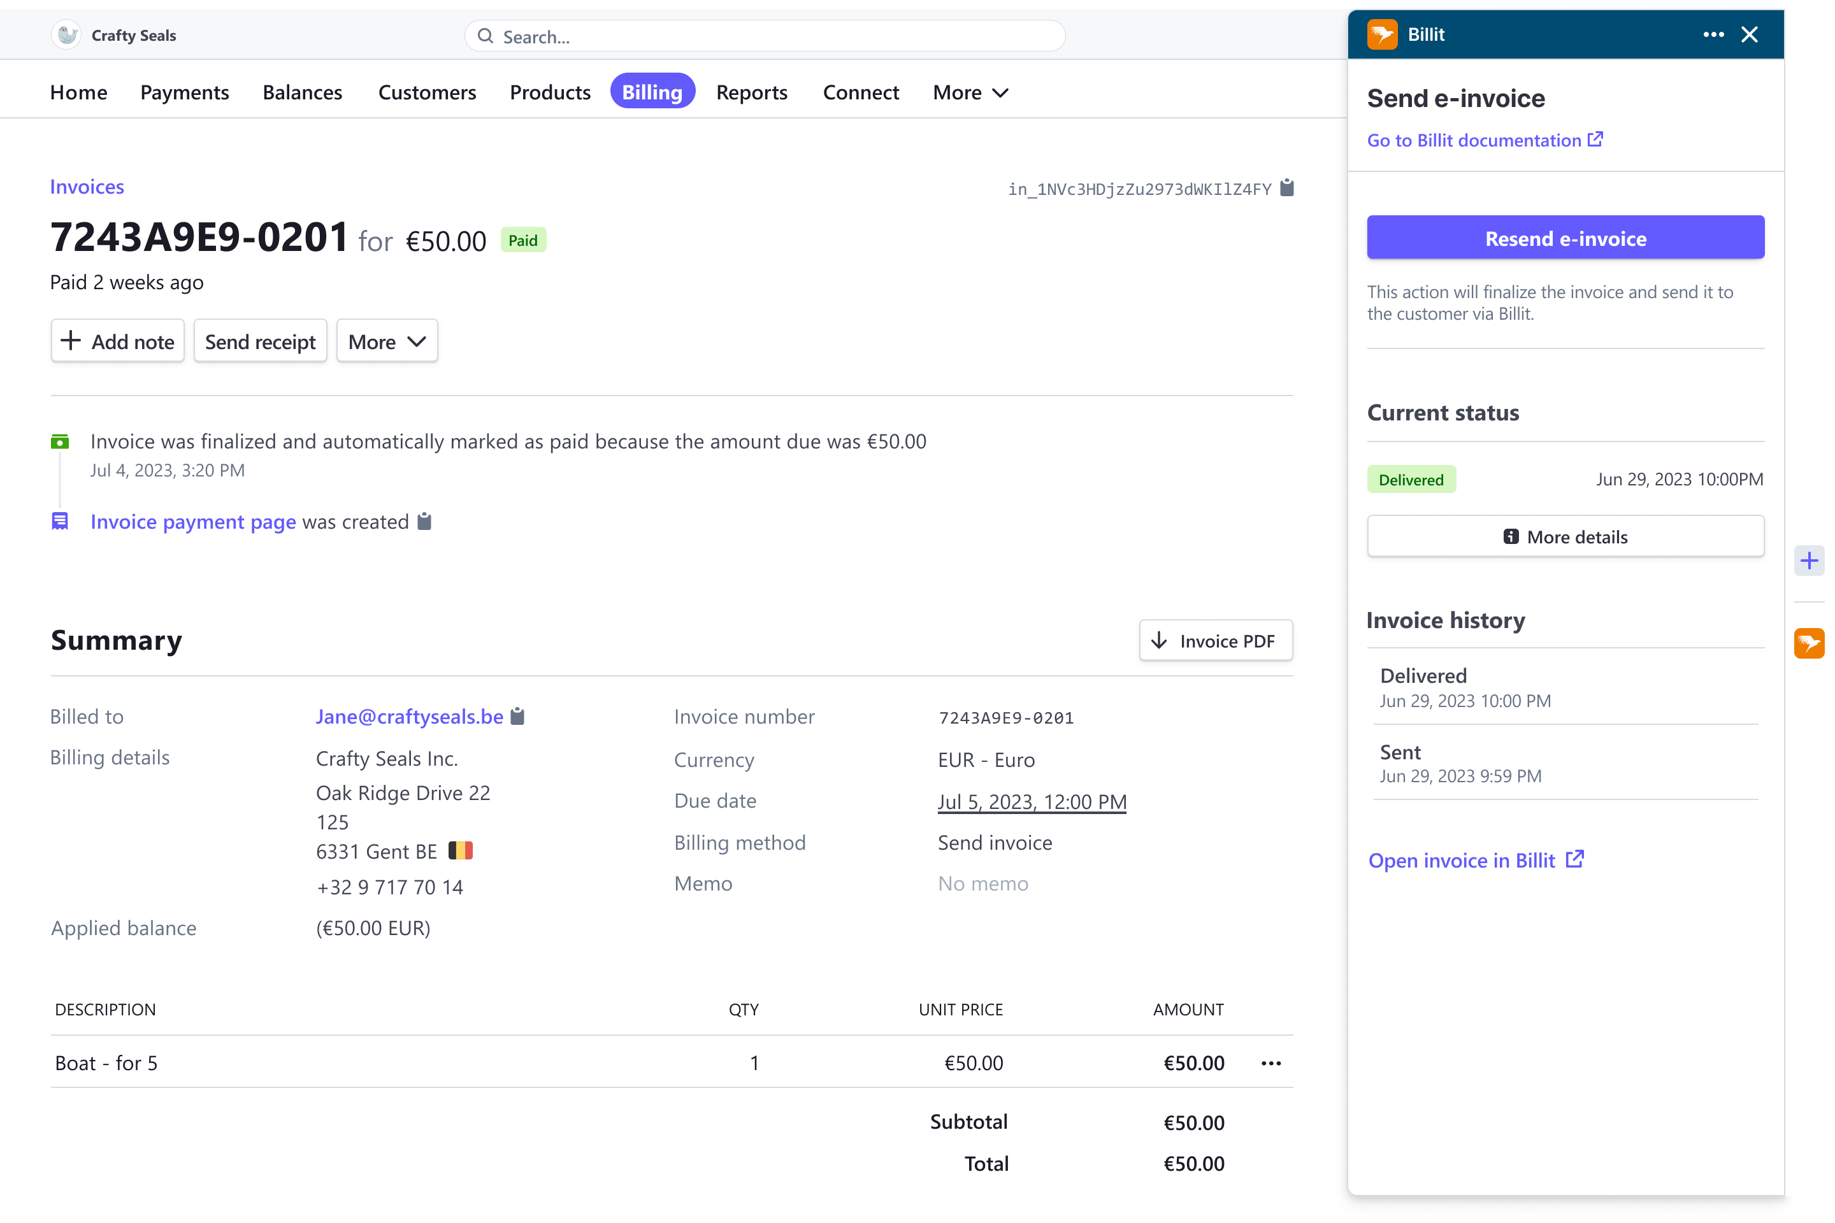Select the orange Billit icon on the right edge
Viewport: 1835px width, 1223px height.
pyautogui.click(x=1810, y=643)
